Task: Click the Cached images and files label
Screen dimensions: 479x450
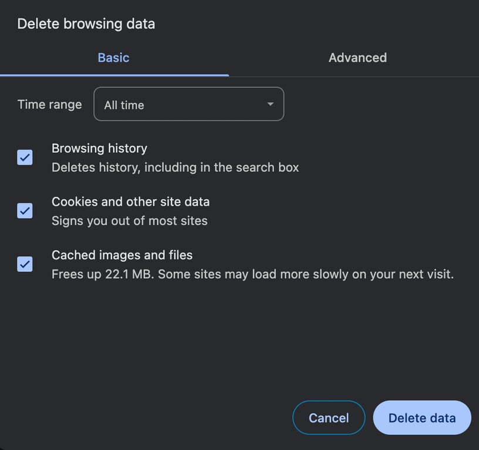Action: (x=122, y=255)
